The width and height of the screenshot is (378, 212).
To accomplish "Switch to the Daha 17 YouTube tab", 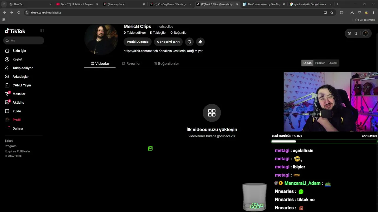I will [x=77, y=4].
